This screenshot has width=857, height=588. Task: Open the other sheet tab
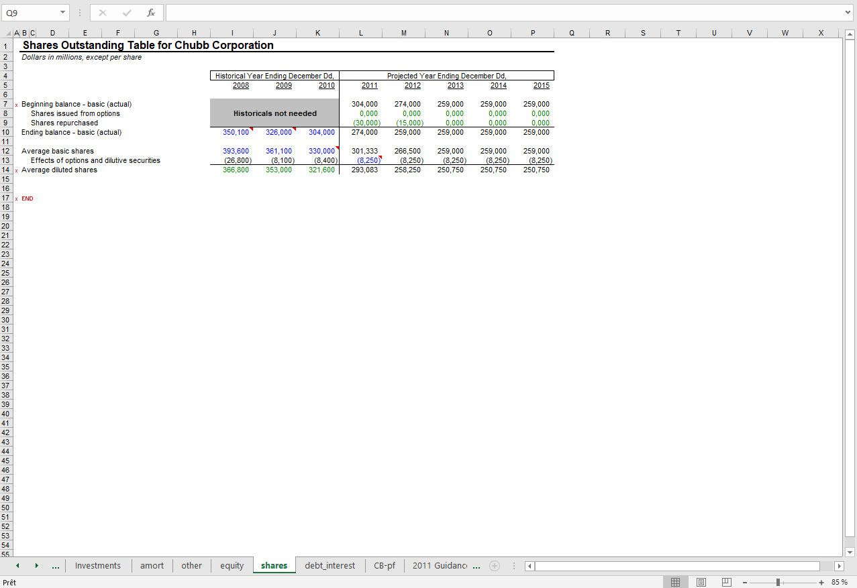[192, 566]
